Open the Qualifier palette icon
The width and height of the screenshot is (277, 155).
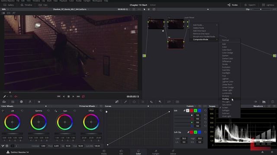pyautogui.click(x=126, y=102)
